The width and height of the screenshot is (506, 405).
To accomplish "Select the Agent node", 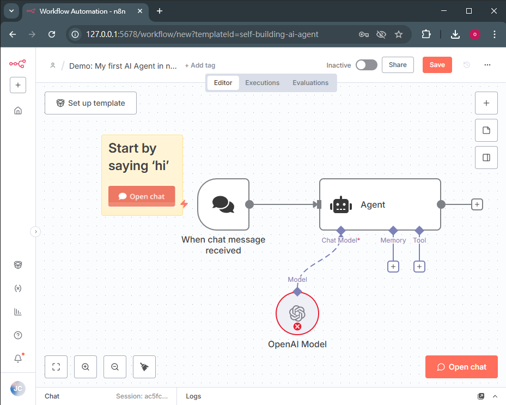I will pyautogui.click(x=380, y=204).
